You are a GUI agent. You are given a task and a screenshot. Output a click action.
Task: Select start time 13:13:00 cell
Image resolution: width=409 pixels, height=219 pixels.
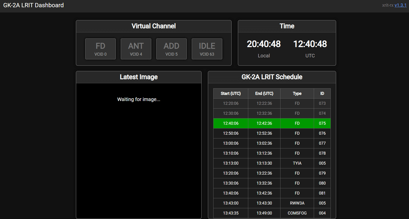point(231,163)
